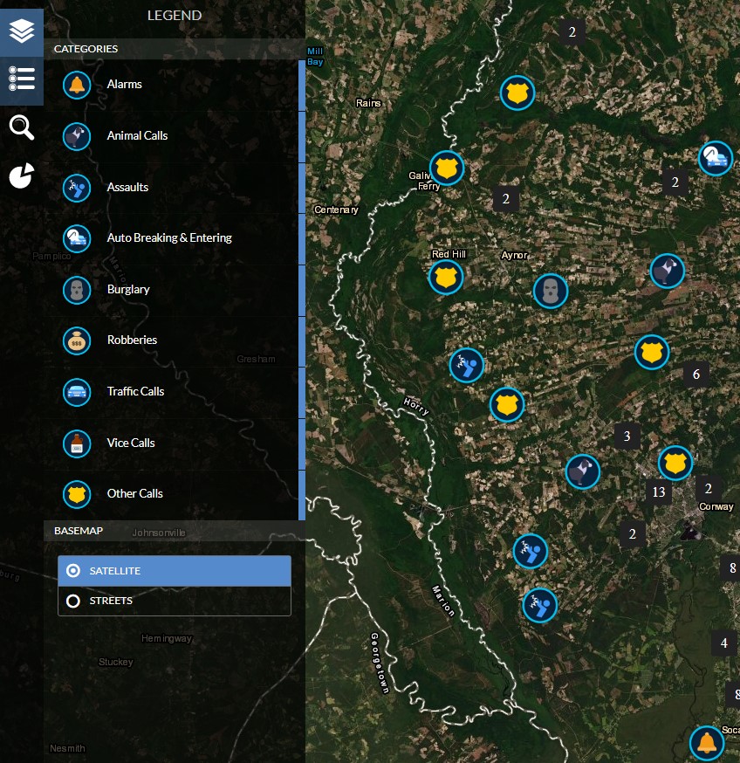The width and height of the screenshot is (740, 763).
Task: Click the Other Calls badge legend icon
Action: 77,494
